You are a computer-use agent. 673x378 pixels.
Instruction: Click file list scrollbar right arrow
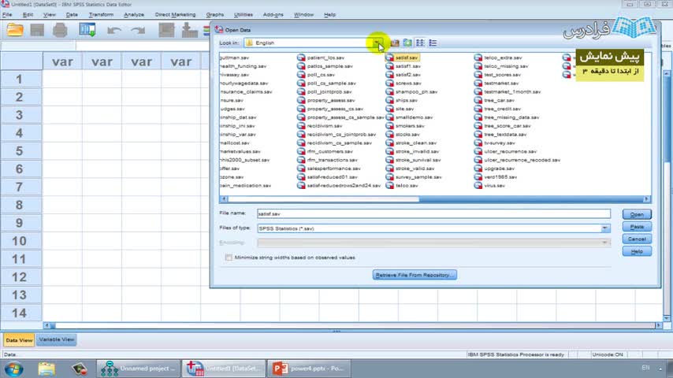pos(646,199)
